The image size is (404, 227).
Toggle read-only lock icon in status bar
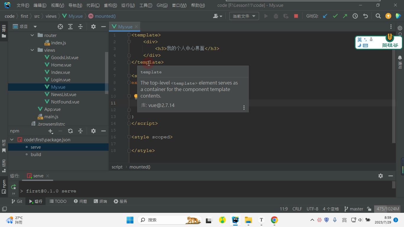[x=369, y=209]
